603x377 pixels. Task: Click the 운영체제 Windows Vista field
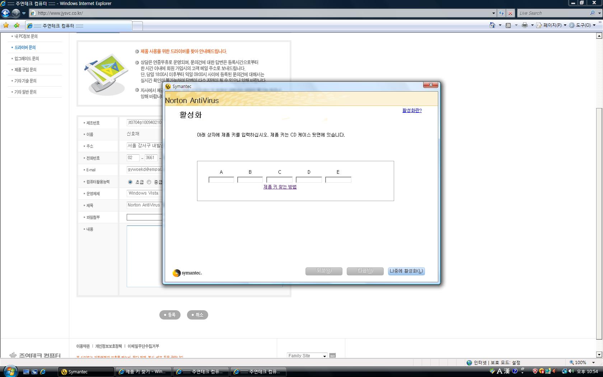[x=145, y=193]
